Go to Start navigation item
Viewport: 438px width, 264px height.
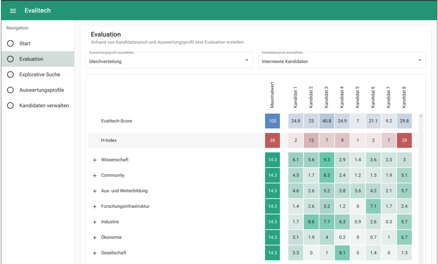click(x=38, y=43)
